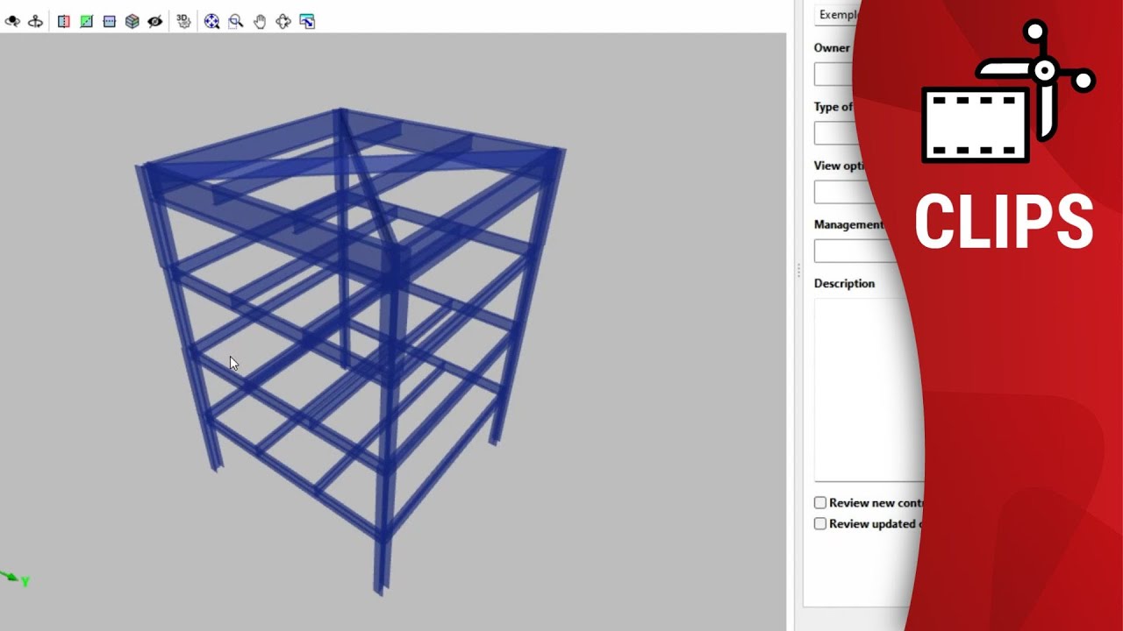Viewport: 1123px width, 631px height.
Task: Check the Review updated option
Action: click(x=820, y=523)
